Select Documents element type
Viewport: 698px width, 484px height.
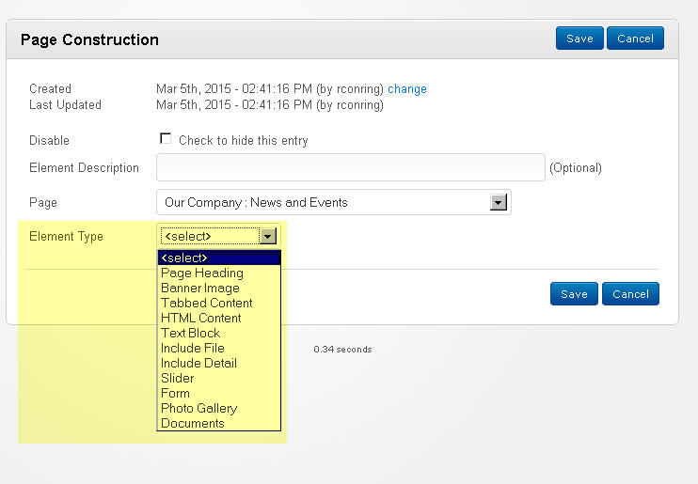click(x=193, y=424)
